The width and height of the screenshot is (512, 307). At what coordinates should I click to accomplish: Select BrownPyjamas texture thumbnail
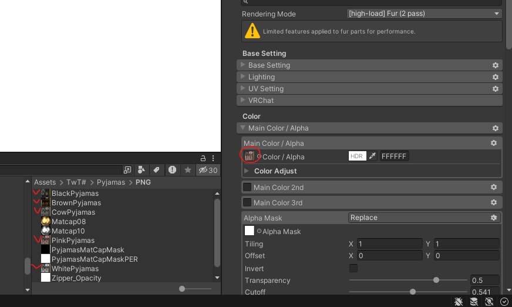pyautogui.click(x=45, y=203)
